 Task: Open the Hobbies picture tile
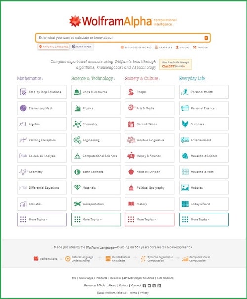[204, 188]
